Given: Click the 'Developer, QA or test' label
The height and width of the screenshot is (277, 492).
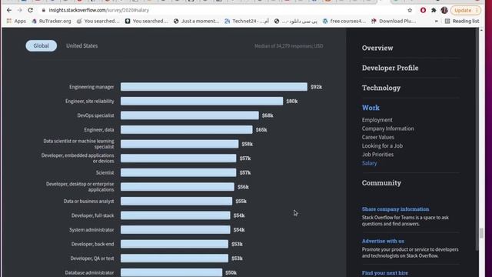Looking at the screenshot, I should 92,259.
